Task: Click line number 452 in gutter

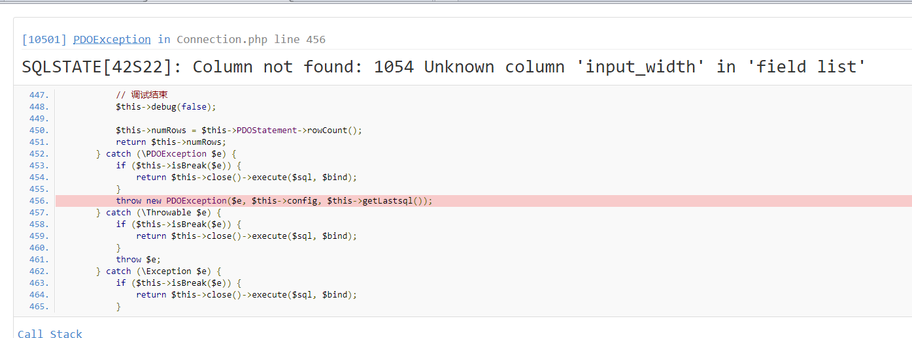Action: pos(39,154)
